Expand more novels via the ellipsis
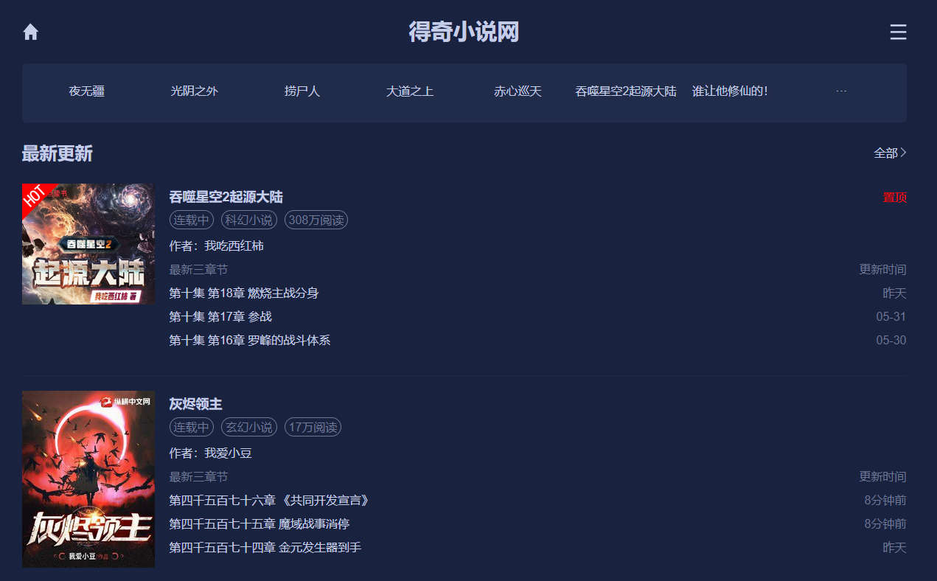 [x=841, y=91]
